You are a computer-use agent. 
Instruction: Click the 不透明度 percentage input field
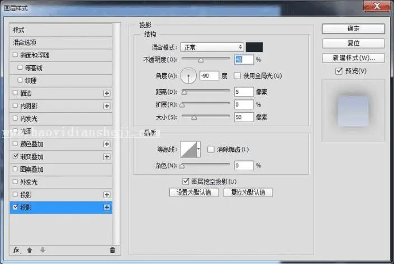click(244, 60)
